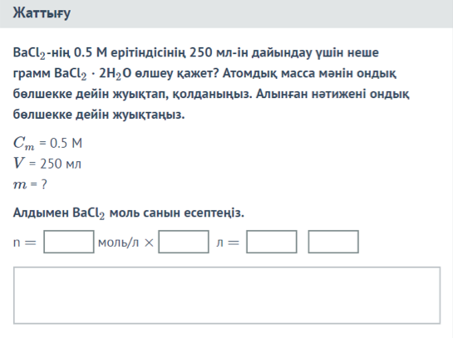The image size is (453, 338).
Task: Select the Cm = 0.5 M given line
Action: point(47,143)
